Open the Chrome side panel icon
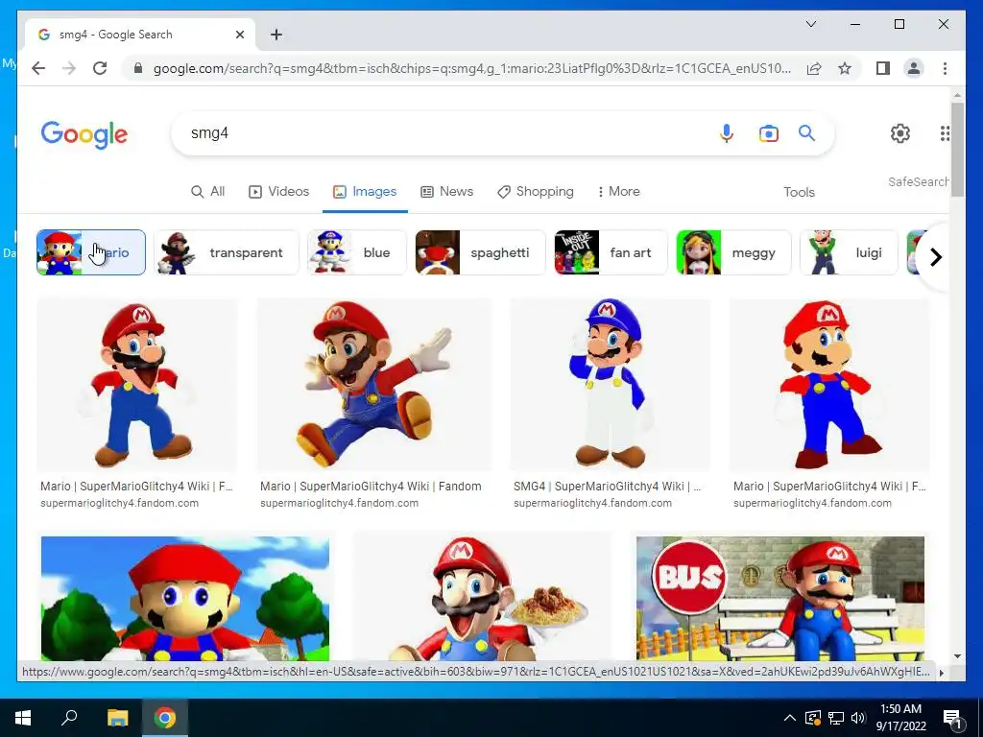Viewport: 983px width, 737px height. coord(883,68)
